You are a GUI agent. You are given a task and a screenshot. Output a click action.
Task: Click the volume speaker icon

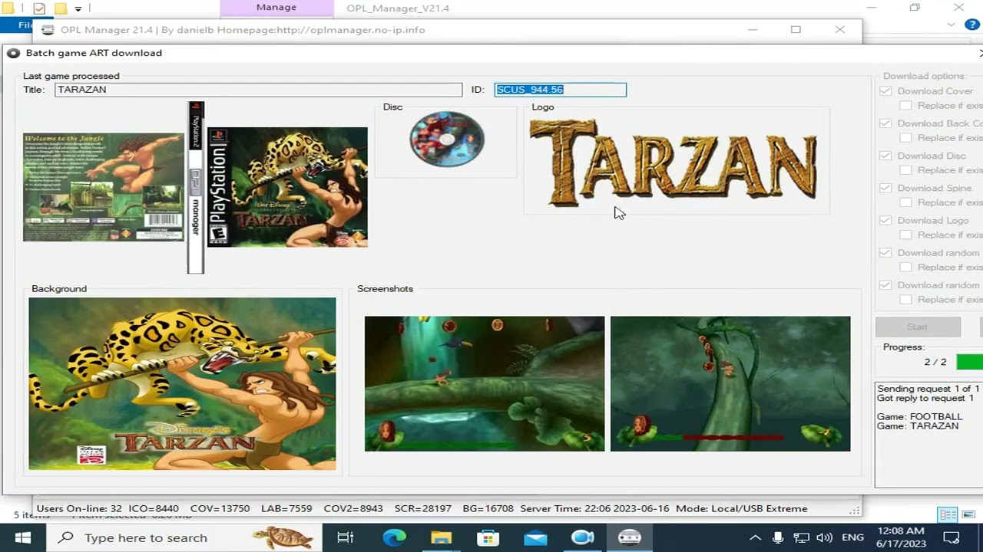(825, 537)
